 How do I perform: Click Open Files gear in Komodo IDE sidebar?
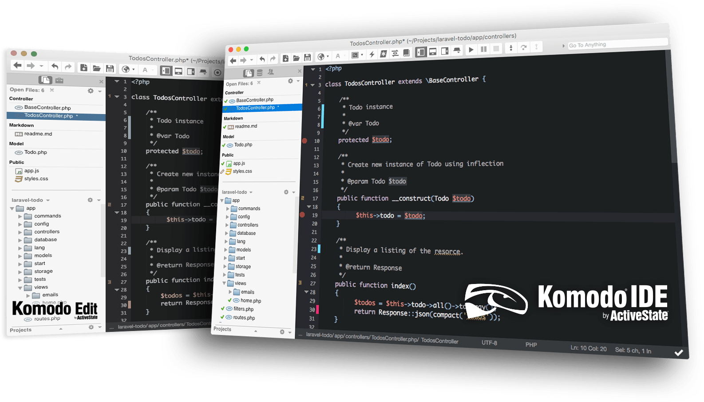click(290, 81)
